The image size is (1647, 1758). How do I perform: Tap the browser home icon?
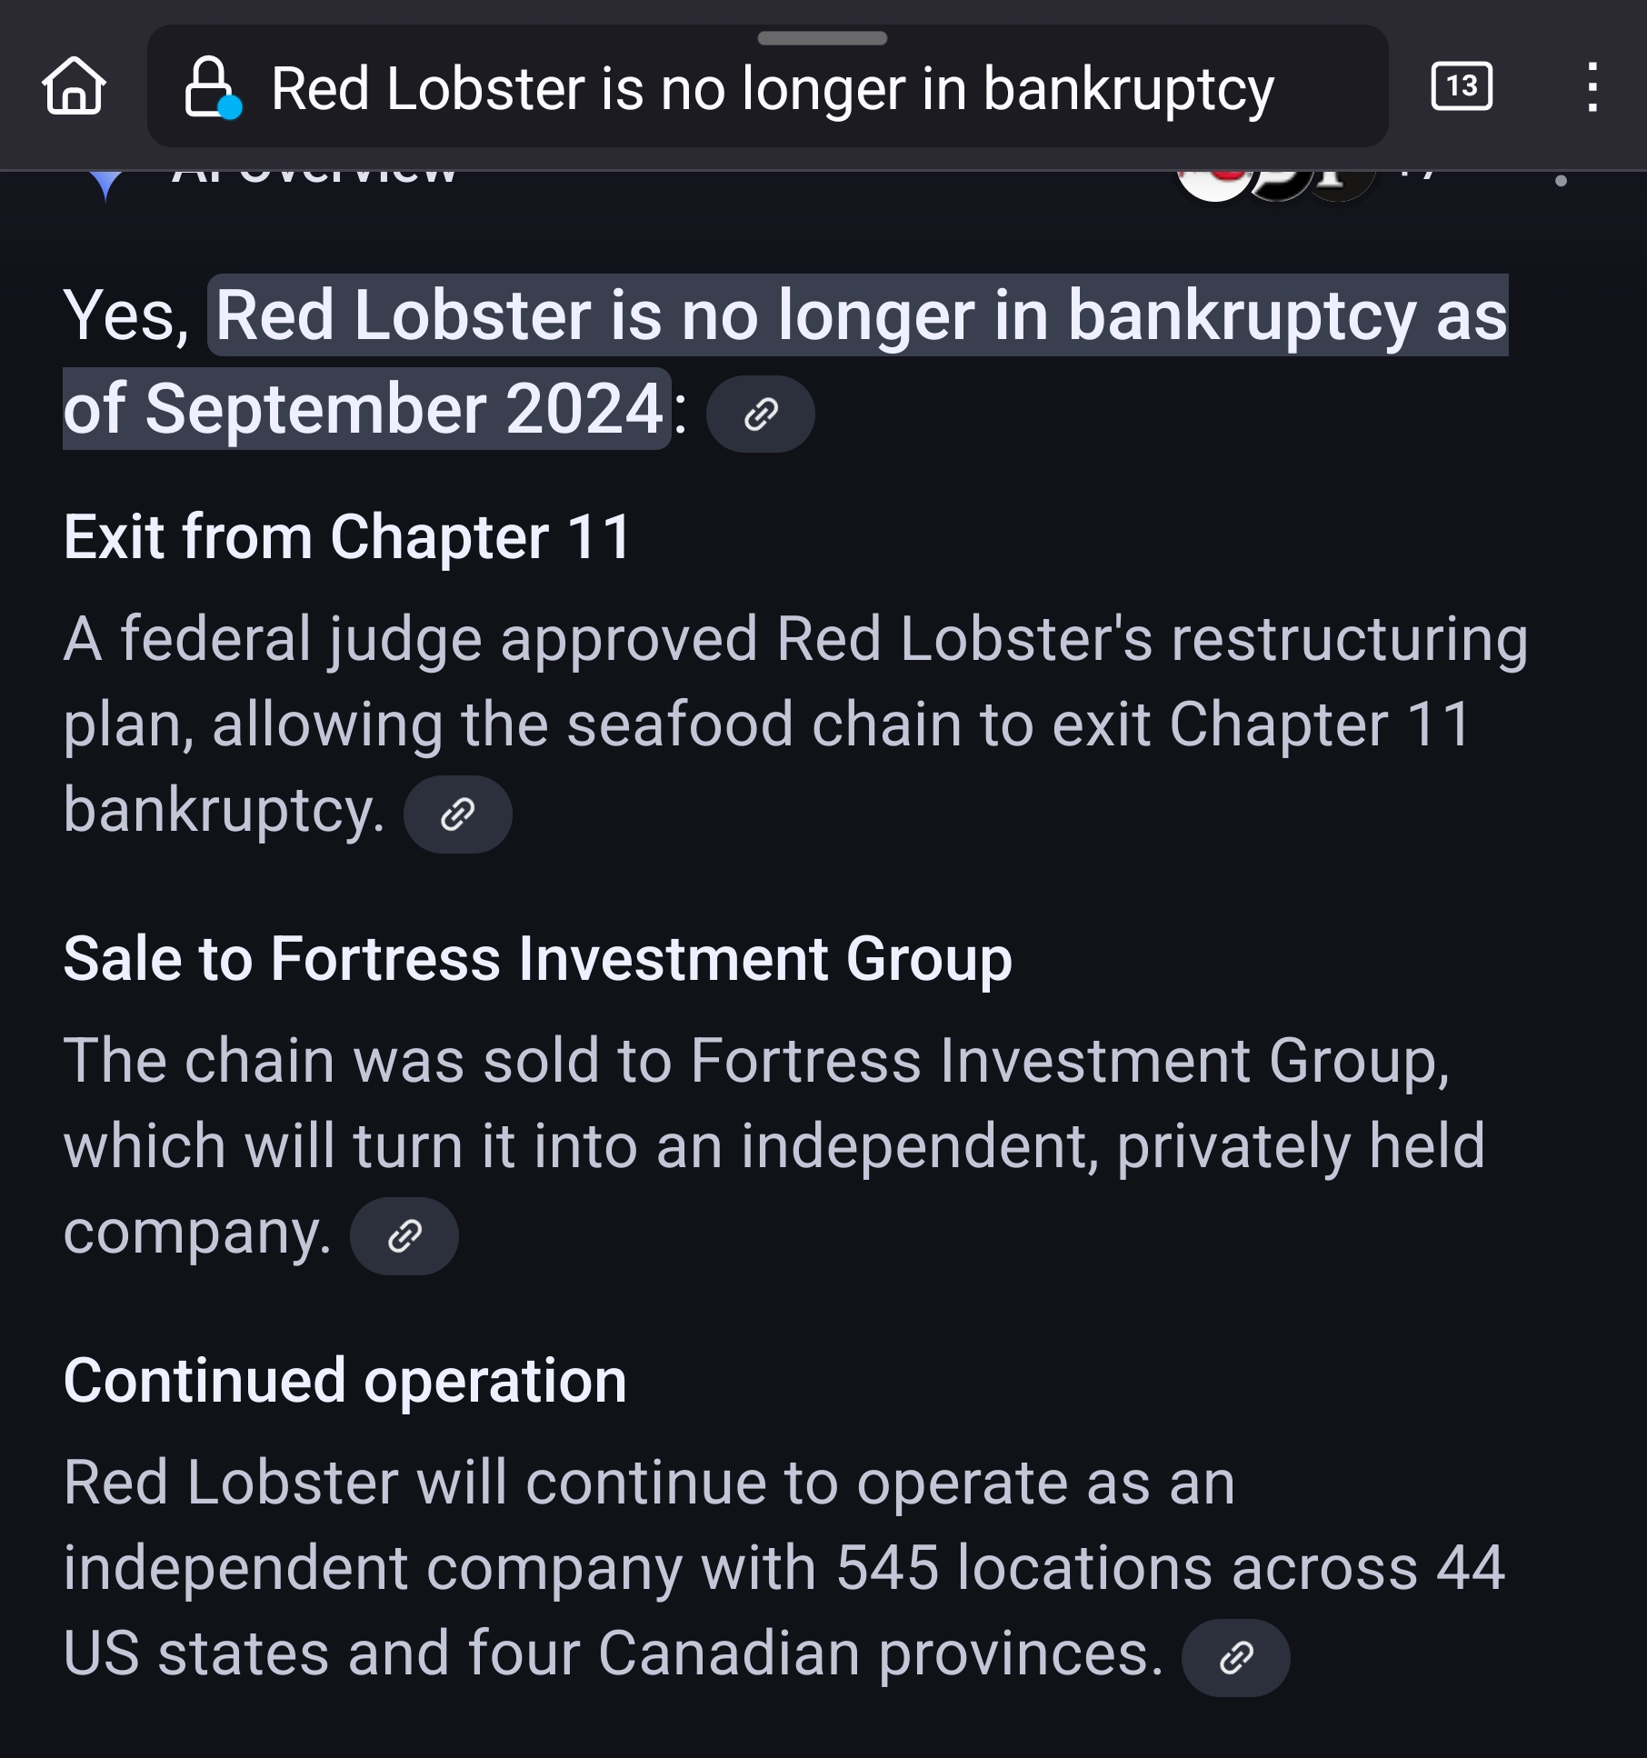coord(74,87)
